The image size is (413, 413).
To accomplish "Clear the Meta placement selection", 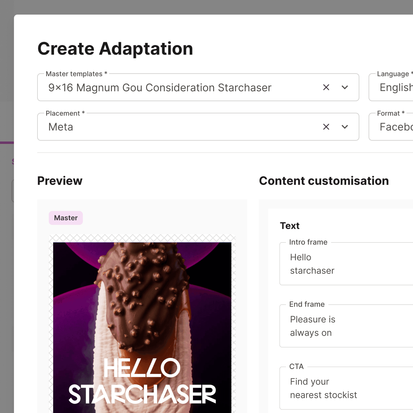I will click(x=326, y=127).
